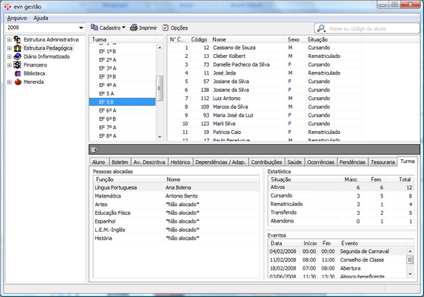Sort by the Código column header
This screenshot has width=424, height=297.
[x=199, y=40]
